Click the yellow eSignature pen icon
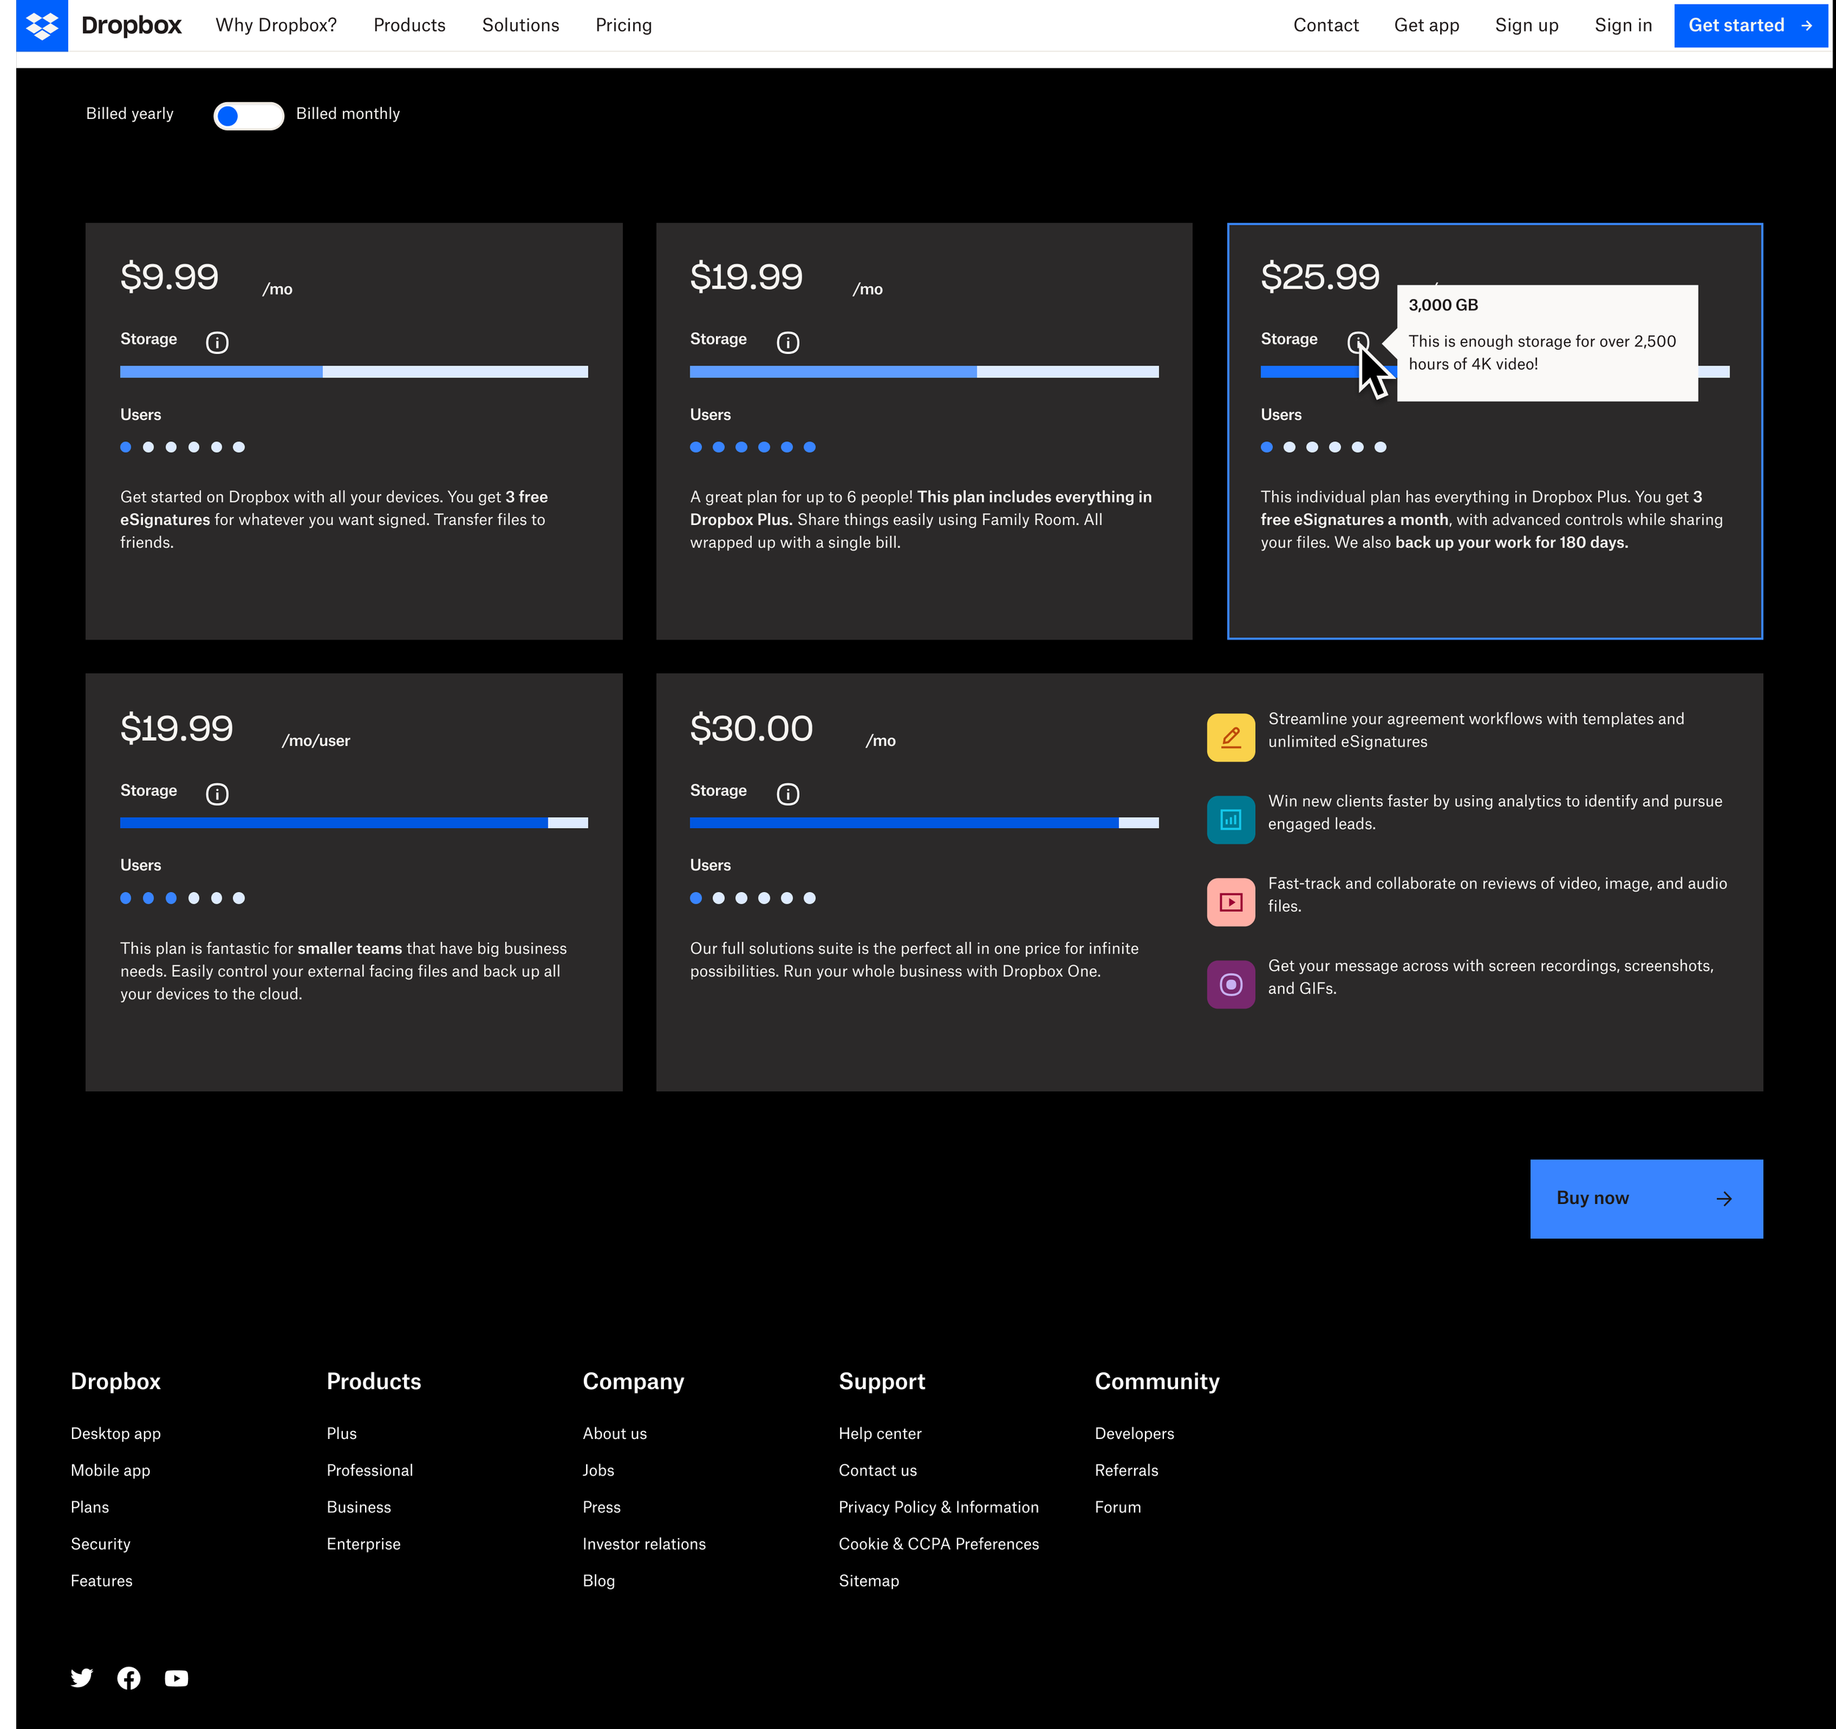Screen dimensions: 1836x1729 (x=1230, y=736)
